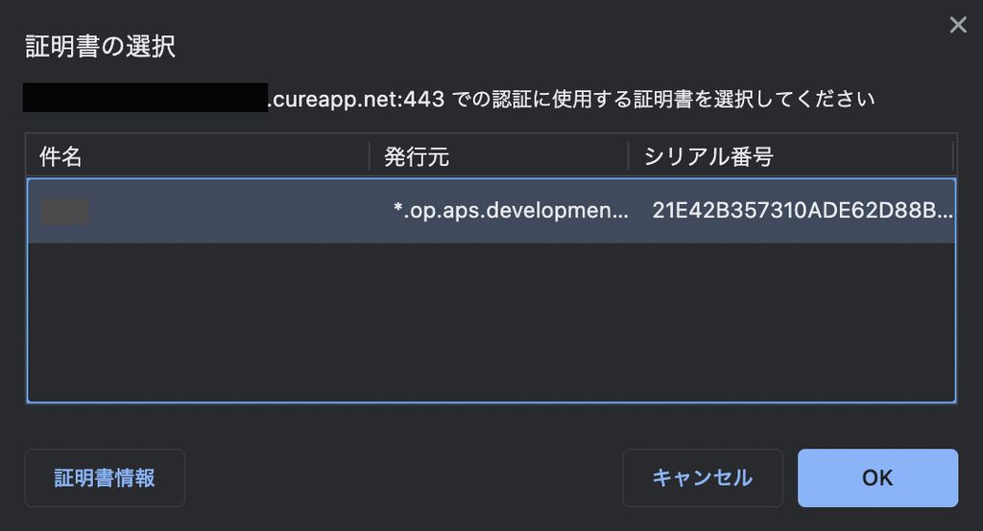Click the empty dialog area between 証明書情報 and キャンセル

point(404,477)
